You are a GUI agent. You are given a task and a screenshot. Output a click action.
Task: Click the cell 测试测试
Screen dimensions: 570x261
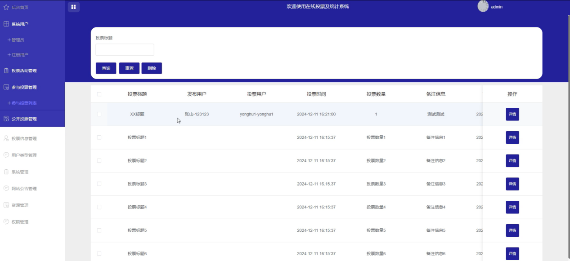[436, 114]
